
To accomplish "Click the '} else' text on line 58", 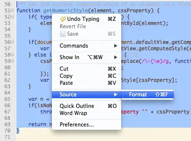I will click(x=37, y=55).
